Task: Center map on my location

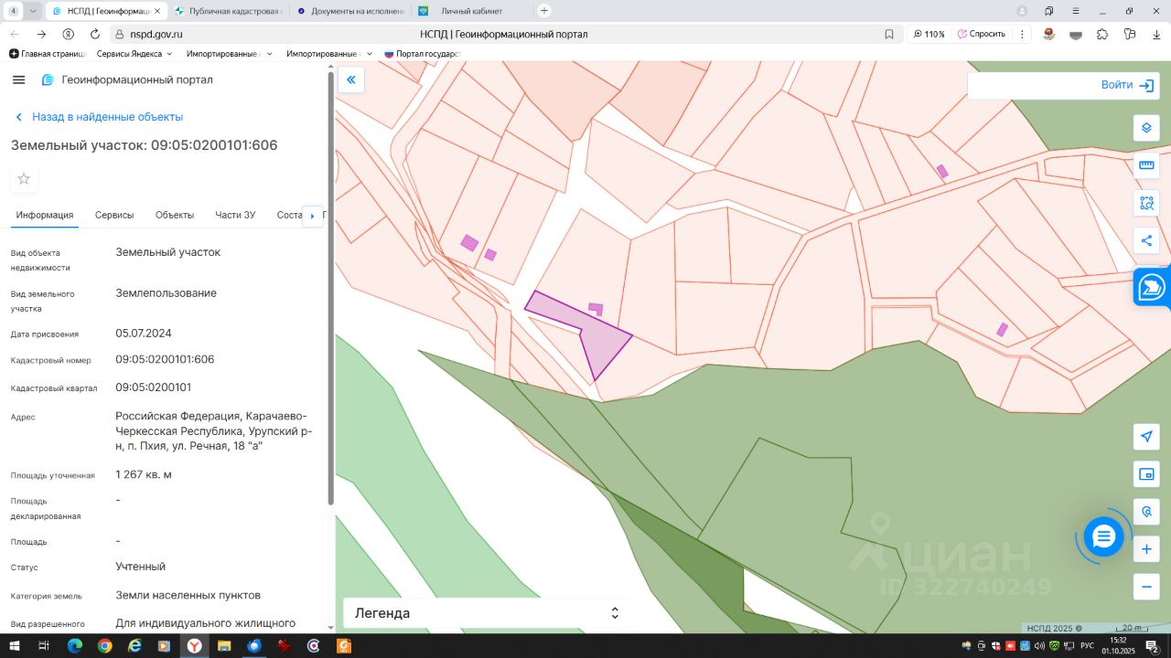Action: click(x=1146, y=437)
